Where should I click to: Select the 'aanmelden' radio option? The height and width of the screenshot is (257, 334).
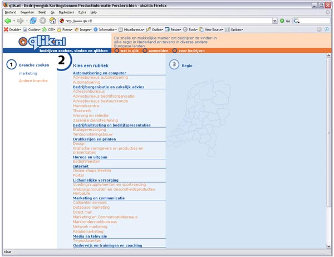(145, 51)
